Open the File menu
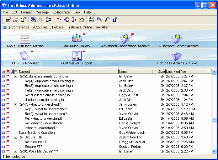The width and height of the screenshot is (218, 160). pos(5,12)
